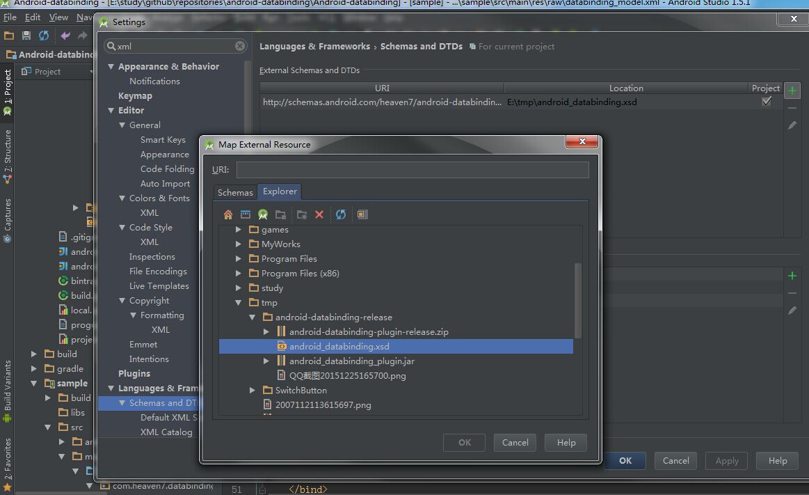This screenshot has width=809, height=495.
Task: Open Keymap settings page
Action: pyautogui.click(x=135, y=96)
